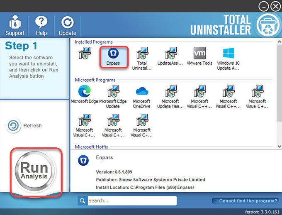Image resolution: width=282 pixels, height=215 pixels.
Task: Close the Total Uninstaller window
Action: pos(275,7)
